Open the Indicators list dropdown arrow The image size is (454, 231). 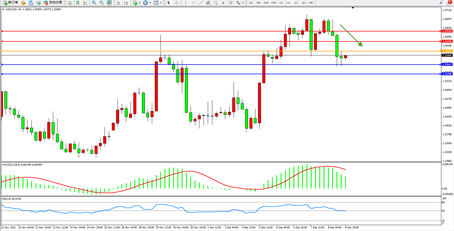[140, 3]
